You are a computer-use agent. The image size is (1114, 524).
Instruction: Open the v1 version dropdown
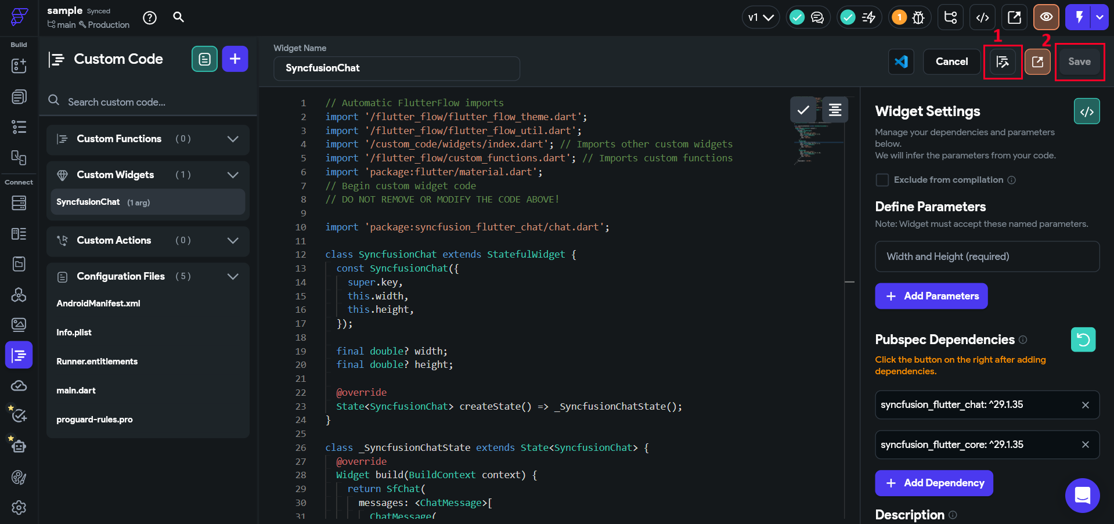[x=760, y=17]
